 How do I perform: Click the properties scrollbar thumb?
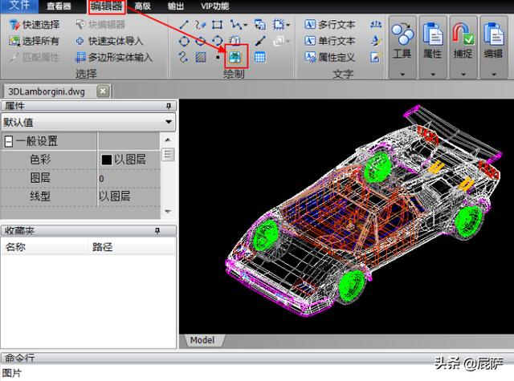coord(168,155)
